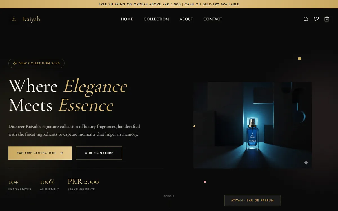Click the Atiyah perfume bottle image
The image size is (338, 211).
pos(252,125)
